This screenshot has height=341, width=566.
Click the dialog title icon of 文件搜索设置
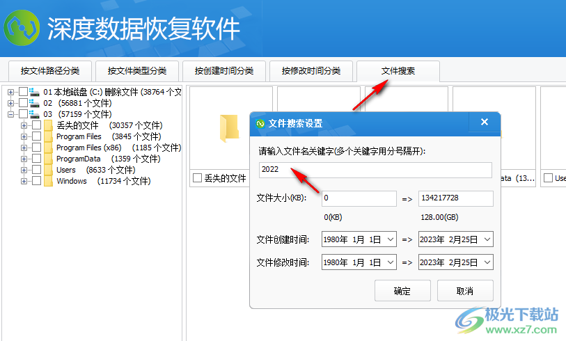click(260, 124)
